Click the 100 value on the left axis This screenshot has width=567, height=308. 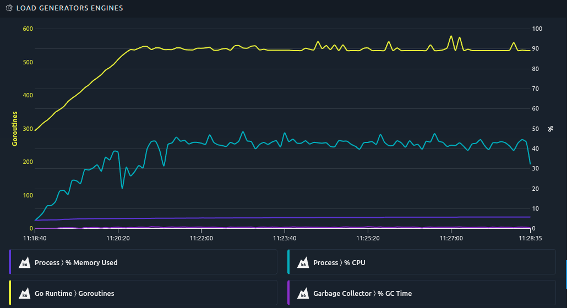(28, 195)
